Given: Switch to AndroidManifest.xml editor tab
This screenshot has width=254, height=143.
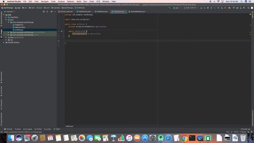Looking at the screenshot, I should click(x=138, y=12).
